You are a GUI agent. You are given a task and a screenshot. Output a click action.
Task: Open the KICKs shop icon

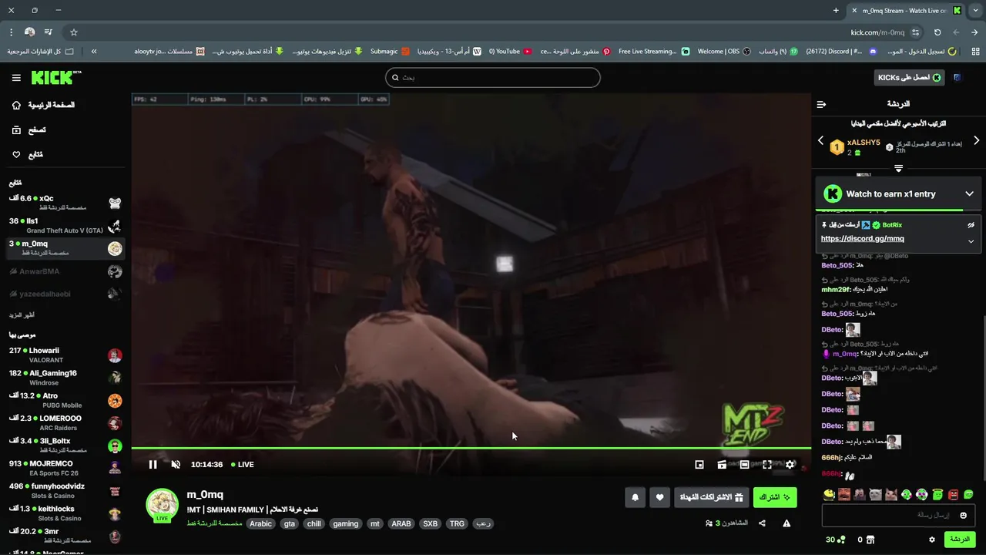pos(871,540)
